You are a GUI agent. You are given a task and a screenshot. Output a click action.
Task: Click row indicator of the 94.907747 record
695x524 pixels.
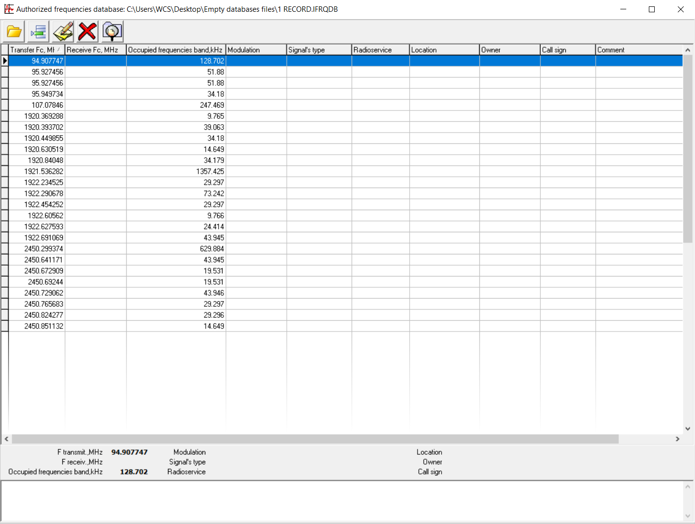(x=5, y=61)
